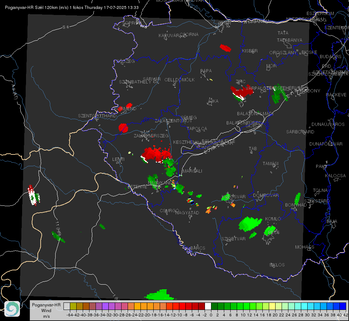
Task: Click the CSURGO town label
Action: [169, 211]
